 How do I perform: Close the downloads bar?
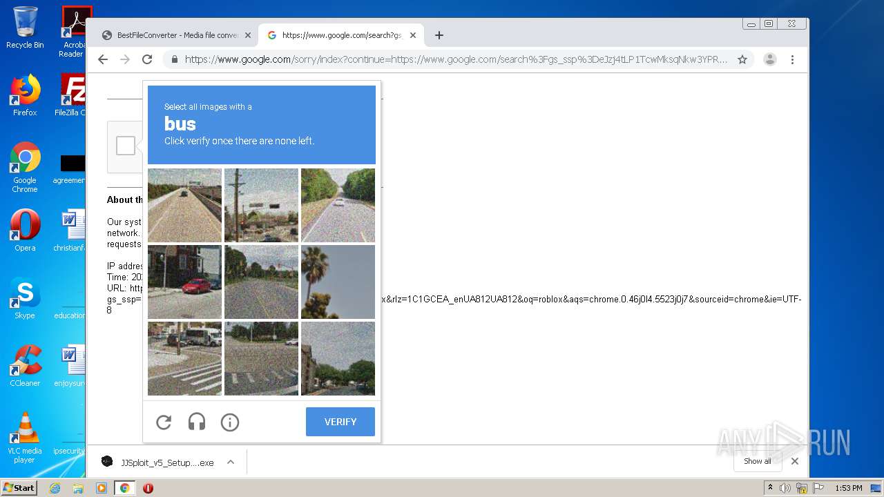click(795, 461)
